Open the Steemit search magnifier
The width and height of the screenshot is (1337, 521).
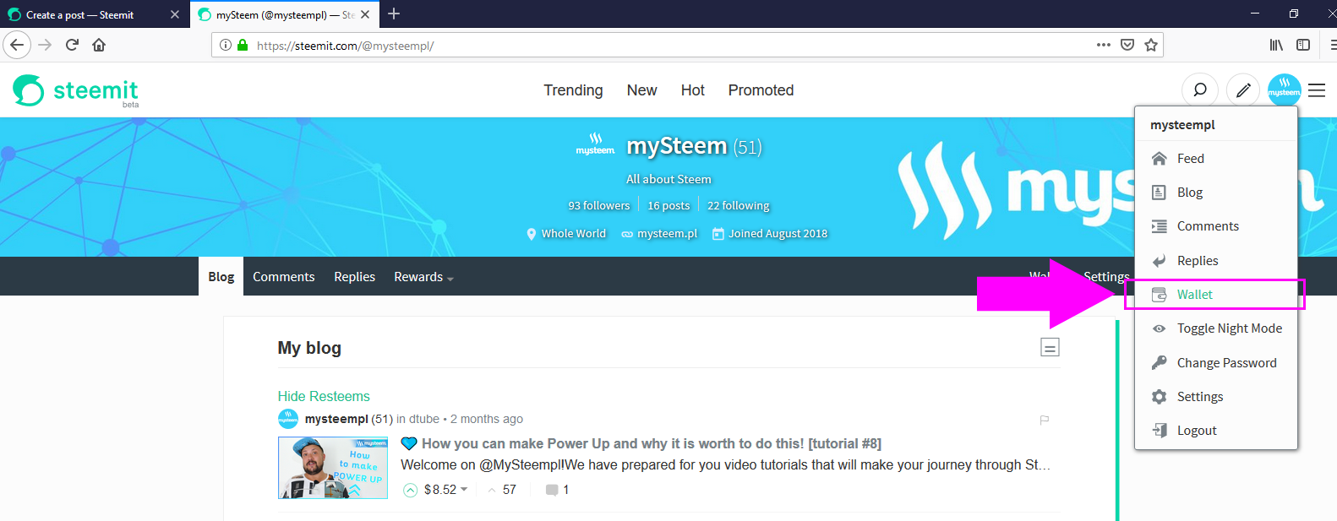pyautogui.click(x=1199, y=90)
